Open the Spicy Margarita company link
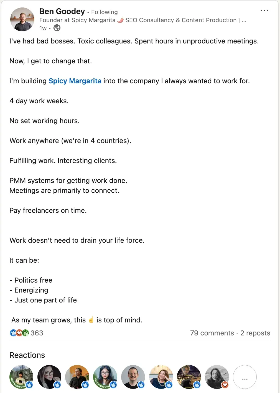 (x=75, y=81)
